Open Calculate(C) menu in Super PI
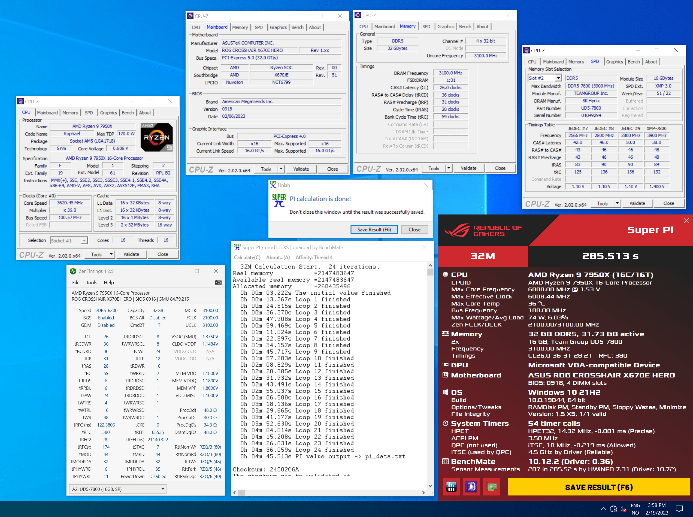Viewport: 693px width, 517px height. [x=247, y=257]
